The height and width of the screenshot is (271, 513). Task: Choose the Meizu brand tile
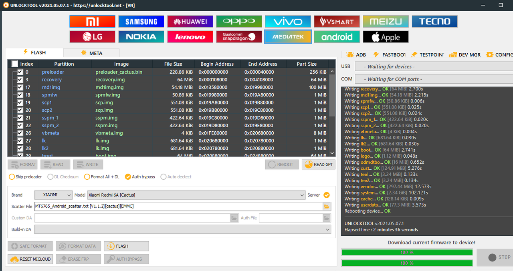pyautogui.click(x=386, y=21)
